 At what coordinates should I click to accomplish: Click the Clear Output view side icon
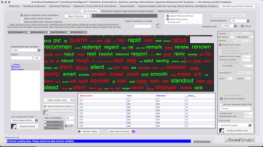click(x=72, y=100)
